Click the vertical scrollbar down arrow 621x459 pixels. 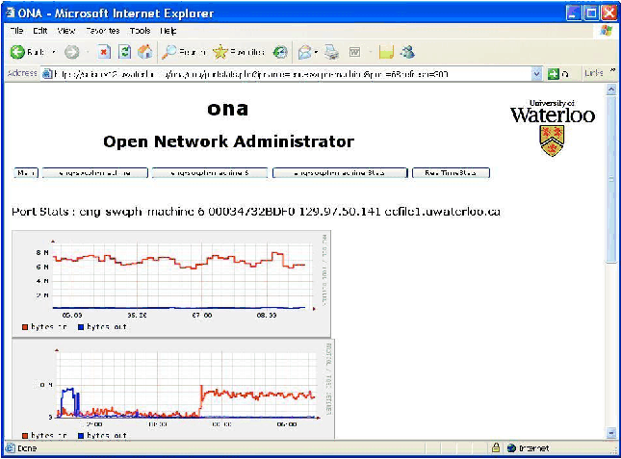click(610, 432)
